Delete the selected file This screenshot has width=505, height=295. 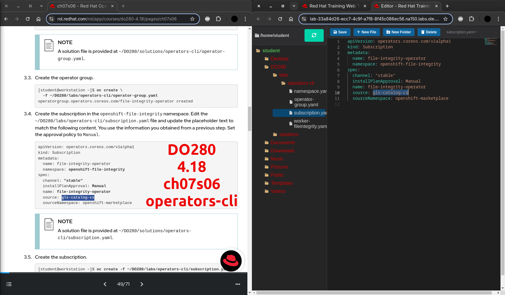[429, 32]
